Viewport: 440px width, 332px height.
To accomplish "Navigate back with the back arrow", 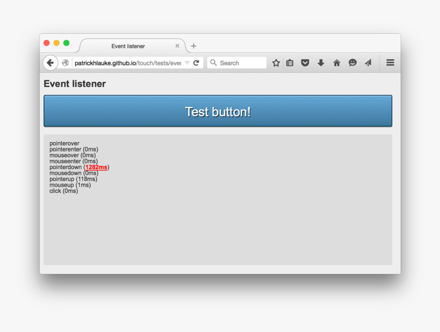I will 50,62.
